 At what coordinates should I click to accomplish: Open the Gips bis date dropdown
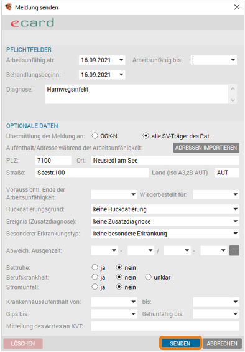point(133,314)
